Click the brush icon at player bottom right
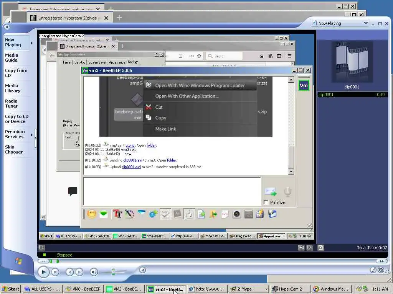This screenshot has height=294, width=393. (x=373, y=270)
